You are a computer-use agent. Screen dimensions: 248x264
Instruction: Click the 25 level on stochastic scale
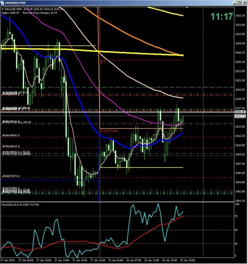point(237,244)
